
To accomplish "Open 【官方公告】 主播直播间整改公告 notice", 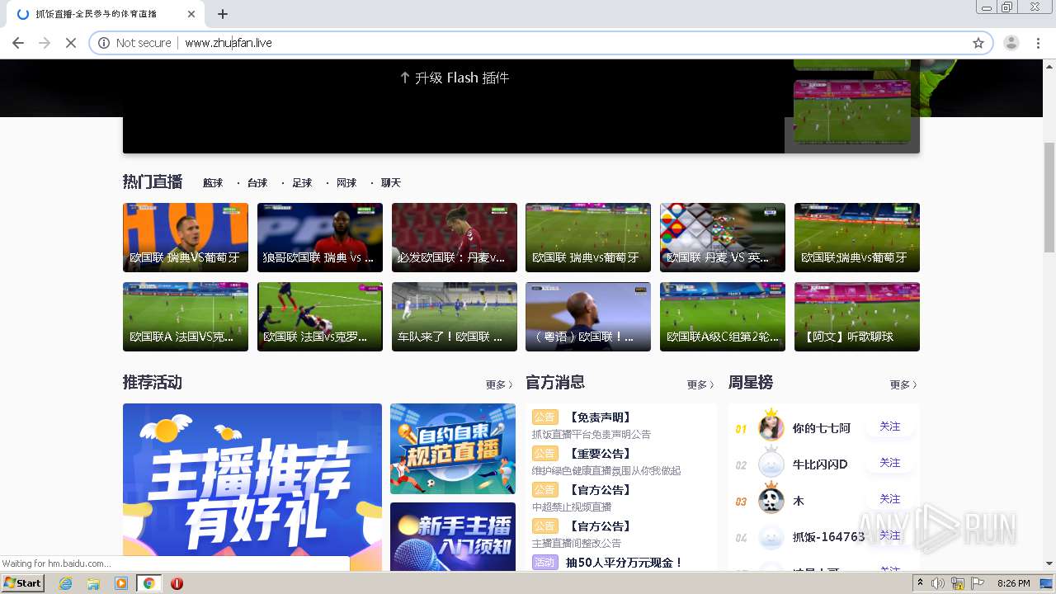I will tap(600, 526).
